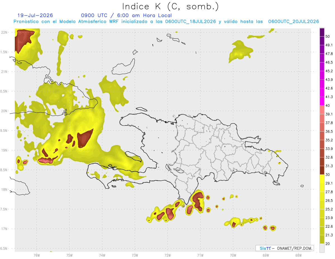Click the colorbar value '46.5'
Image resolution: width=335 pixels, height=259 pixels.
[x=329, y=62]
